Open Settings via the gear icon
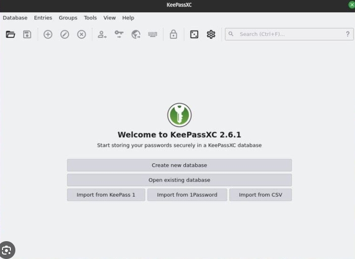The height and width of the screenshot is (259, 355). (211, 34)
